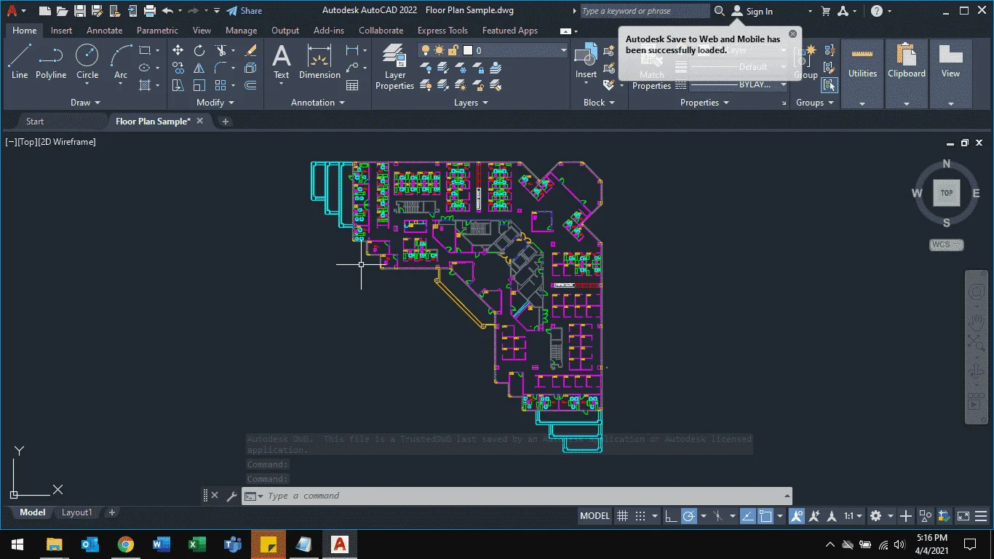Open the layer list dropdown showing 0
The image size is (994, 559).
point(493,50)
